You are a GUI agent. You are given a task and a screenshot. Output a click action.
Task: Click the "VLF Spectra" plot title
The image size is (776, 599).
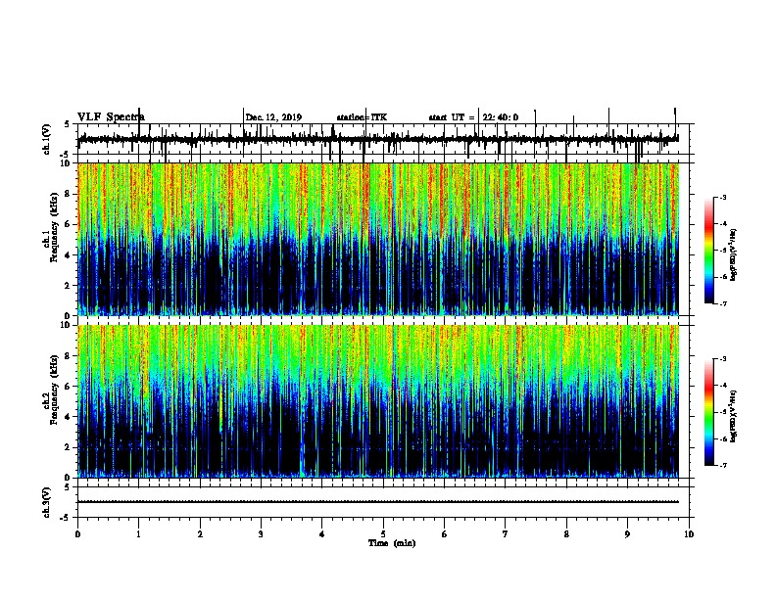point(111,117)
